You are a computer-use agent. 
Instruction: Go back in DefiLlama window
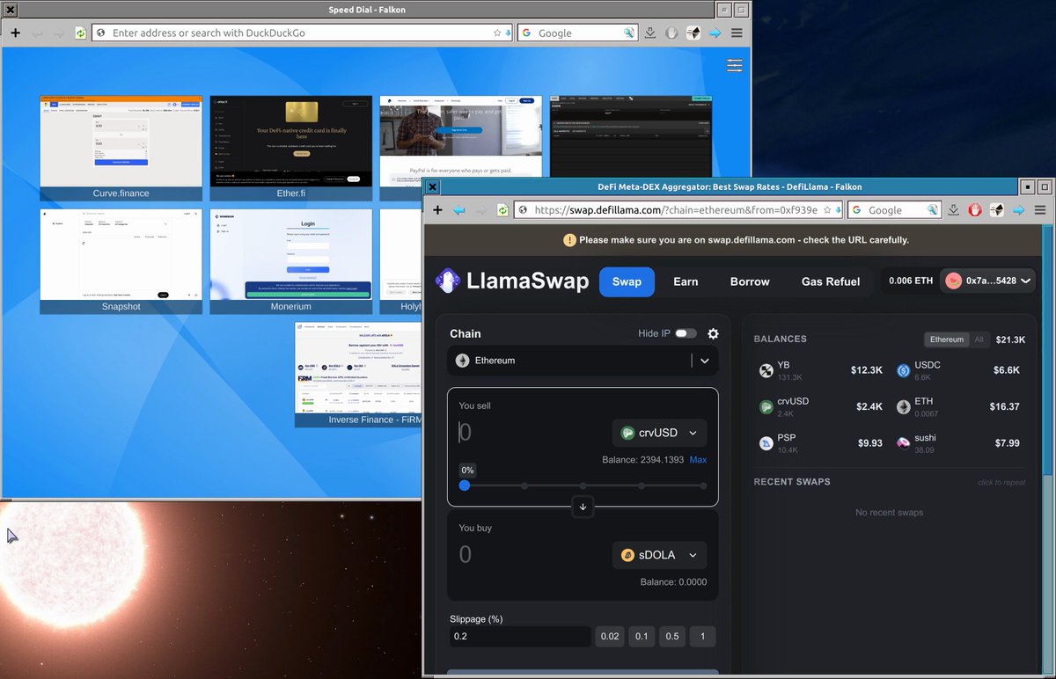pyautogui.click(x=458, y=210)
